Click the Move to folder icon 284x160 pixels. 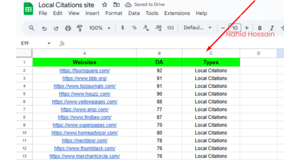116,4
